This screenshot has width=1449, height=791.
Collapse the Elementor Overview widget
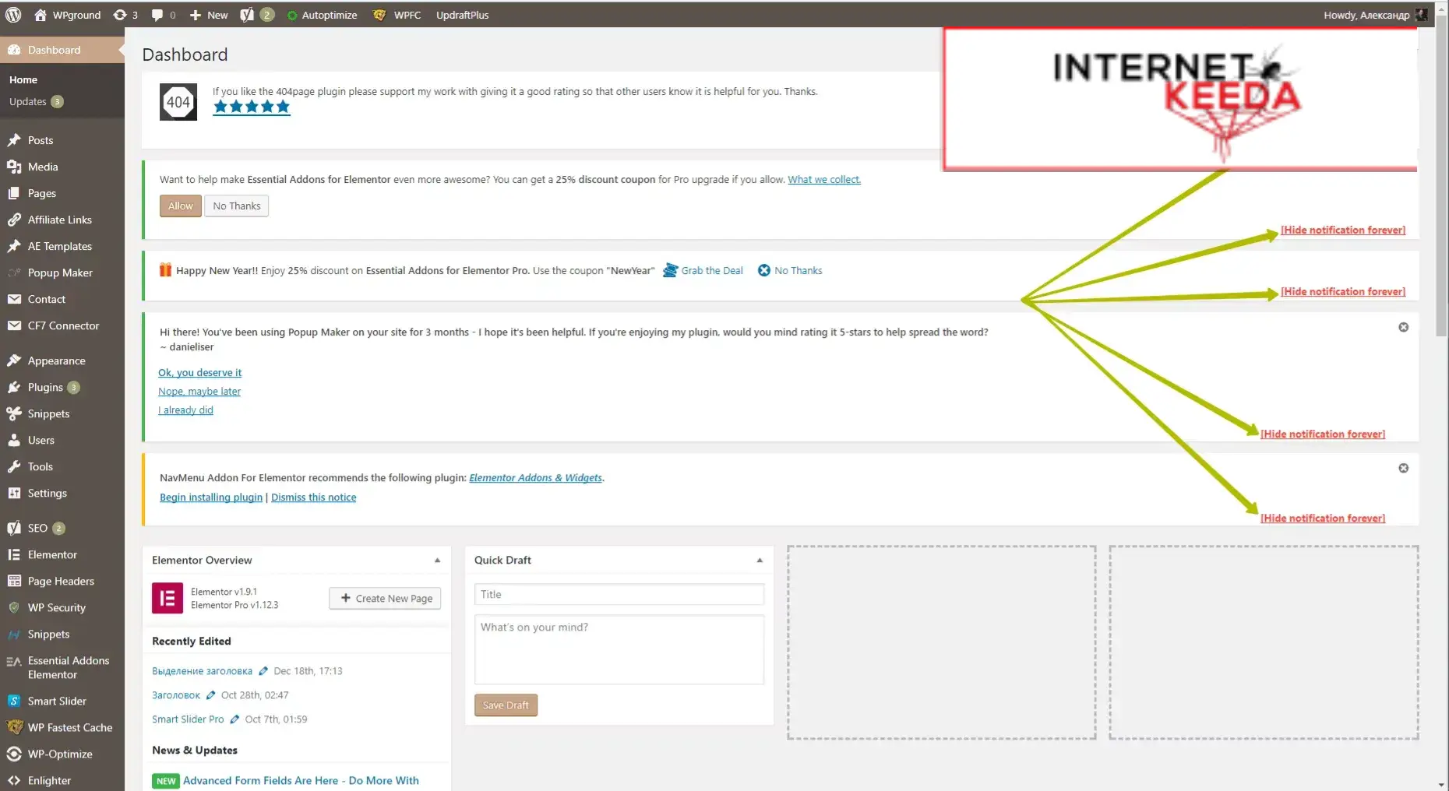pyautogui.click(x=437, y=561)
